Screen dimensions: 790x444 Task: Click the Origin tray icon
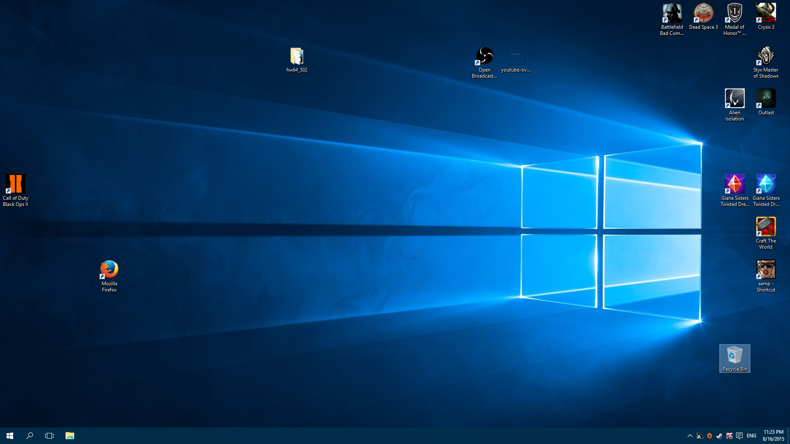[709, 436]
